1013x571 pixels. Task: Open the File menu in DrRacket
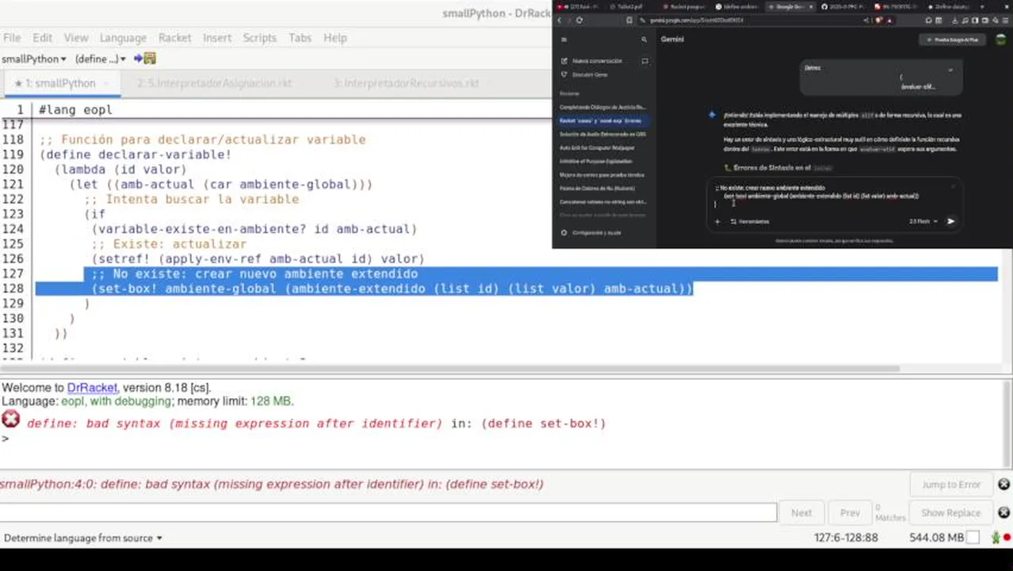(12, 37)
